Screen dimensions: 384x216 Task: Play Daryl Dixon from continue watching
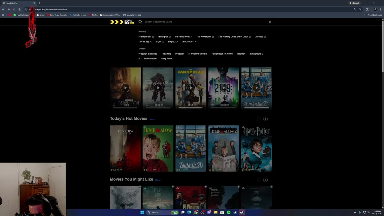[x=125, y=88]
